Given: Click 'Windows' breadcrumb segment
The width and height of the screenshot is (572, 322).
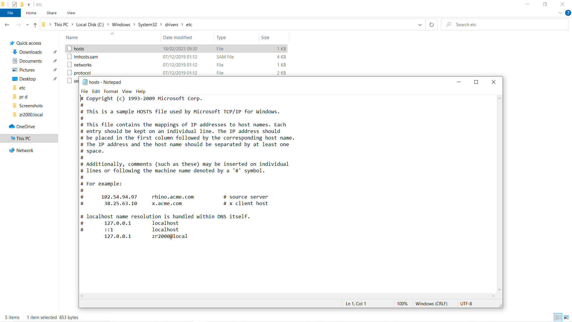Looking at the screenshot, I should tap(121, 25).
